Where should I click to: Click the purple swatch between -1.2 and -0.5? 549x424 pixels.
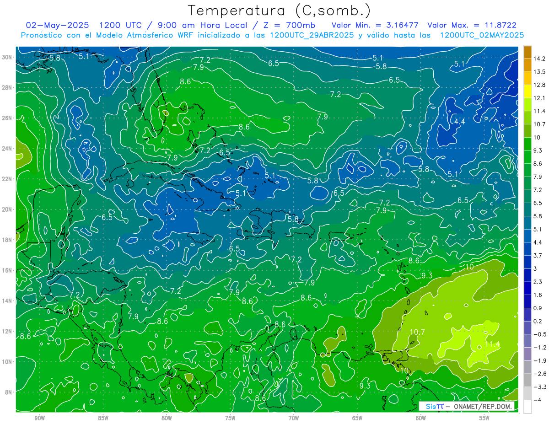coord(527,341)
